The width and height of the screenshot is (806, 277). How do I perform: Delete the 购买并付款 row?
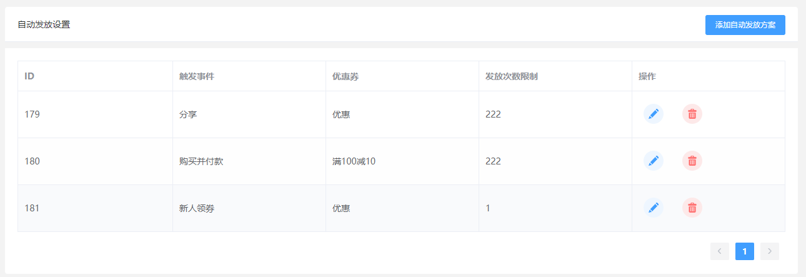coord(692,161)
